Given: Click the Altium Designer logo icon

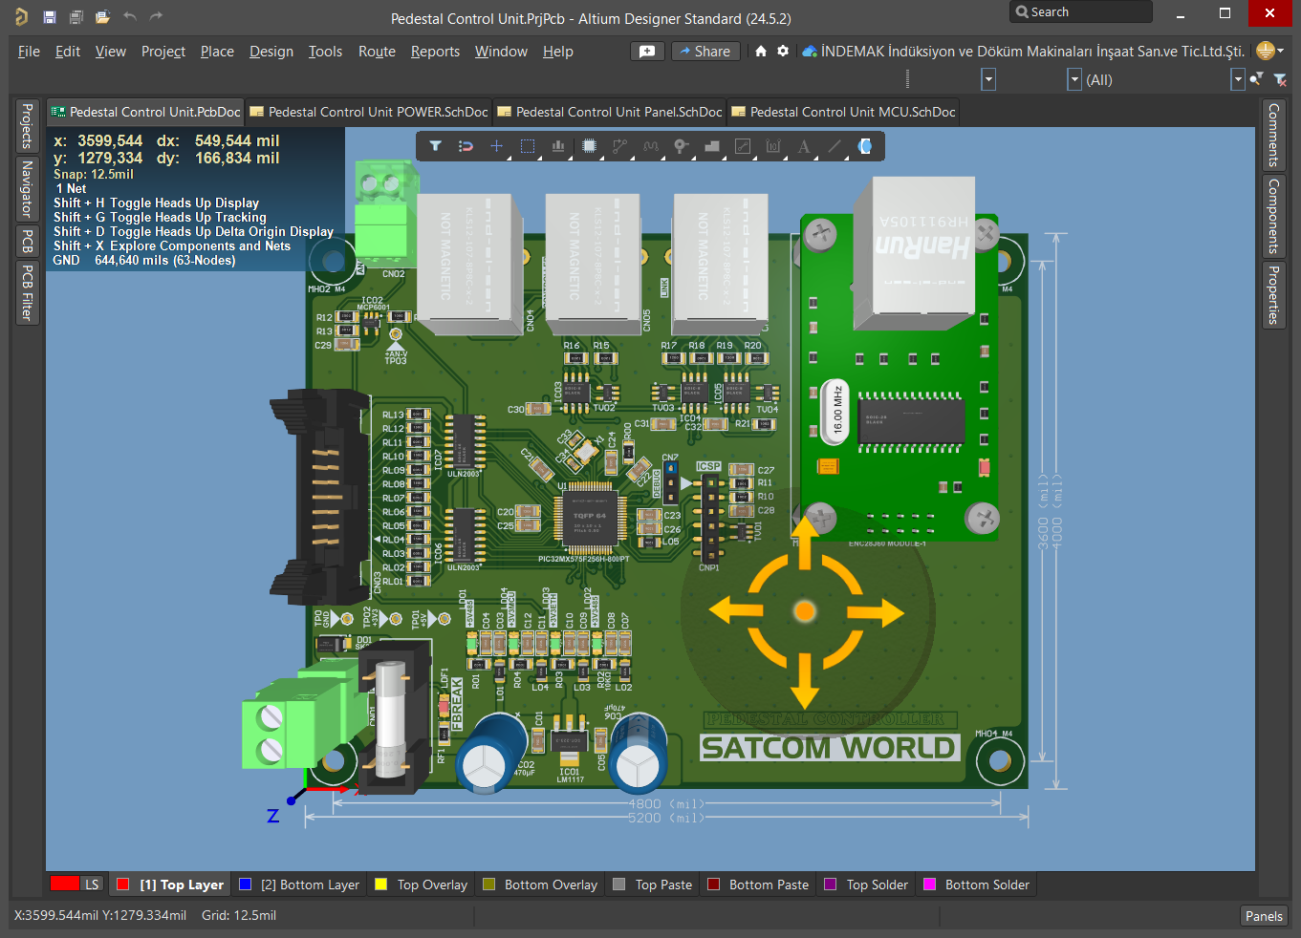Looking at the screenshot, I should pos(21,16).
